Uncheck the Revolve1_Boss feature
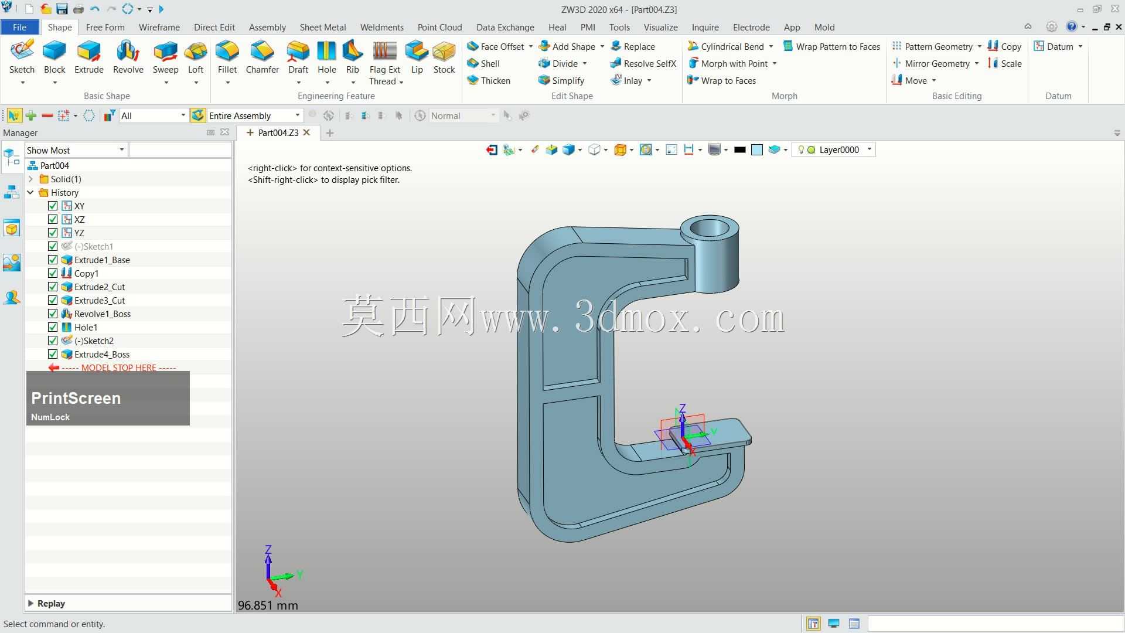 tap(53, 314)
